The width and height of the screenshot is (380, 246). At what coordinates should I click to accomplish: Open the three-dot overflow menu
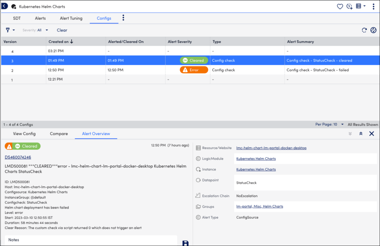[x=373, y=6]
